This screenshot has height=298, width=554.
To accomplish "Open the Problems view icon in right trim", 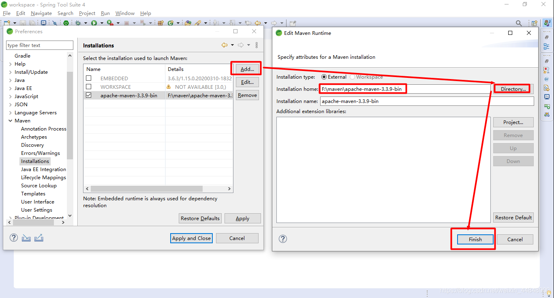I will pyautogui.click(x=547, y=70).
